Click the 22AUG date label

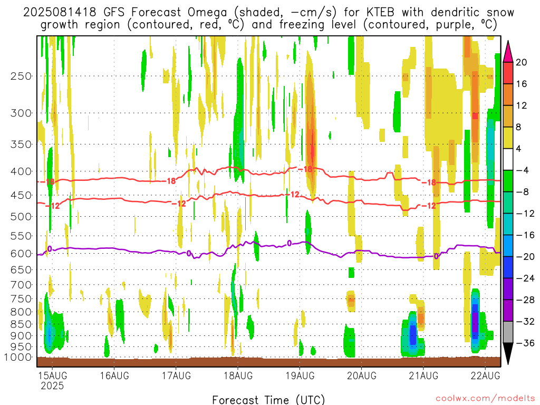pos(485,375)
